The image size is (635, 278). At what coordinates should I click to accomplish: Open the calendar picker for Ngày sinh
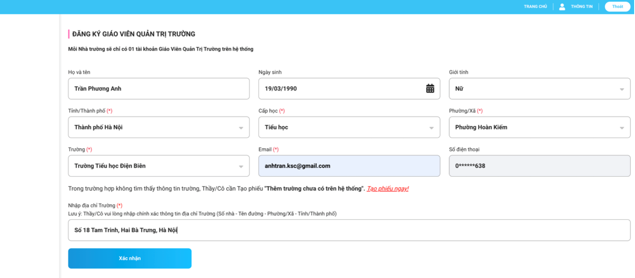coord(430,89)
